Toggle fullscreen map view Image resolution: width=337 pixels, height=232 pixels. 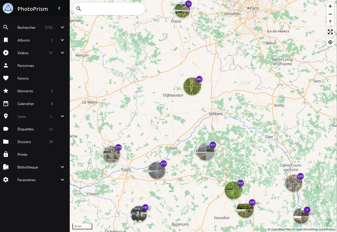330,32
